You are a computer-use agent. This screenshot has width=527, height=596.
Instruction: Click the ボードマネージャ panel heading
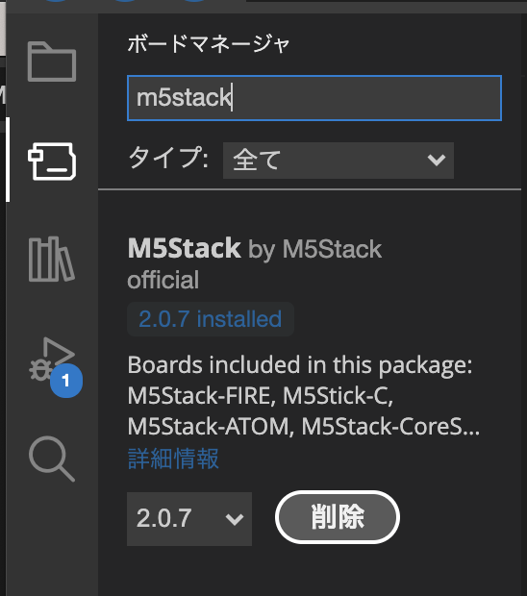pos(209,43)
